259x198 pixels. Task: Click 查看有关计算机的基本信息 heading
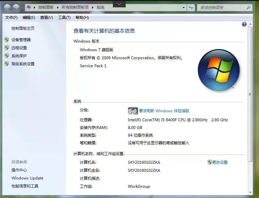click(104, 31)
